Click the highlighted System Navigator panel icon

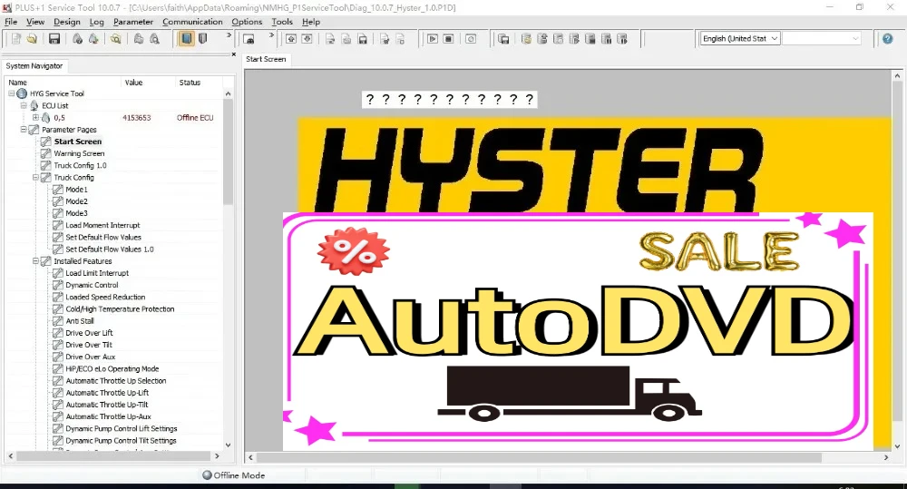(186, 39)
